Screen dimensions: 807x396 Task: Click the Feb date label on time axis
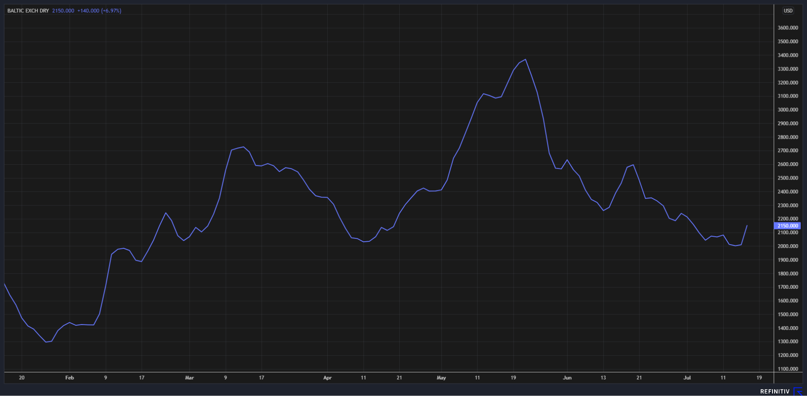(x=69, y=378)
